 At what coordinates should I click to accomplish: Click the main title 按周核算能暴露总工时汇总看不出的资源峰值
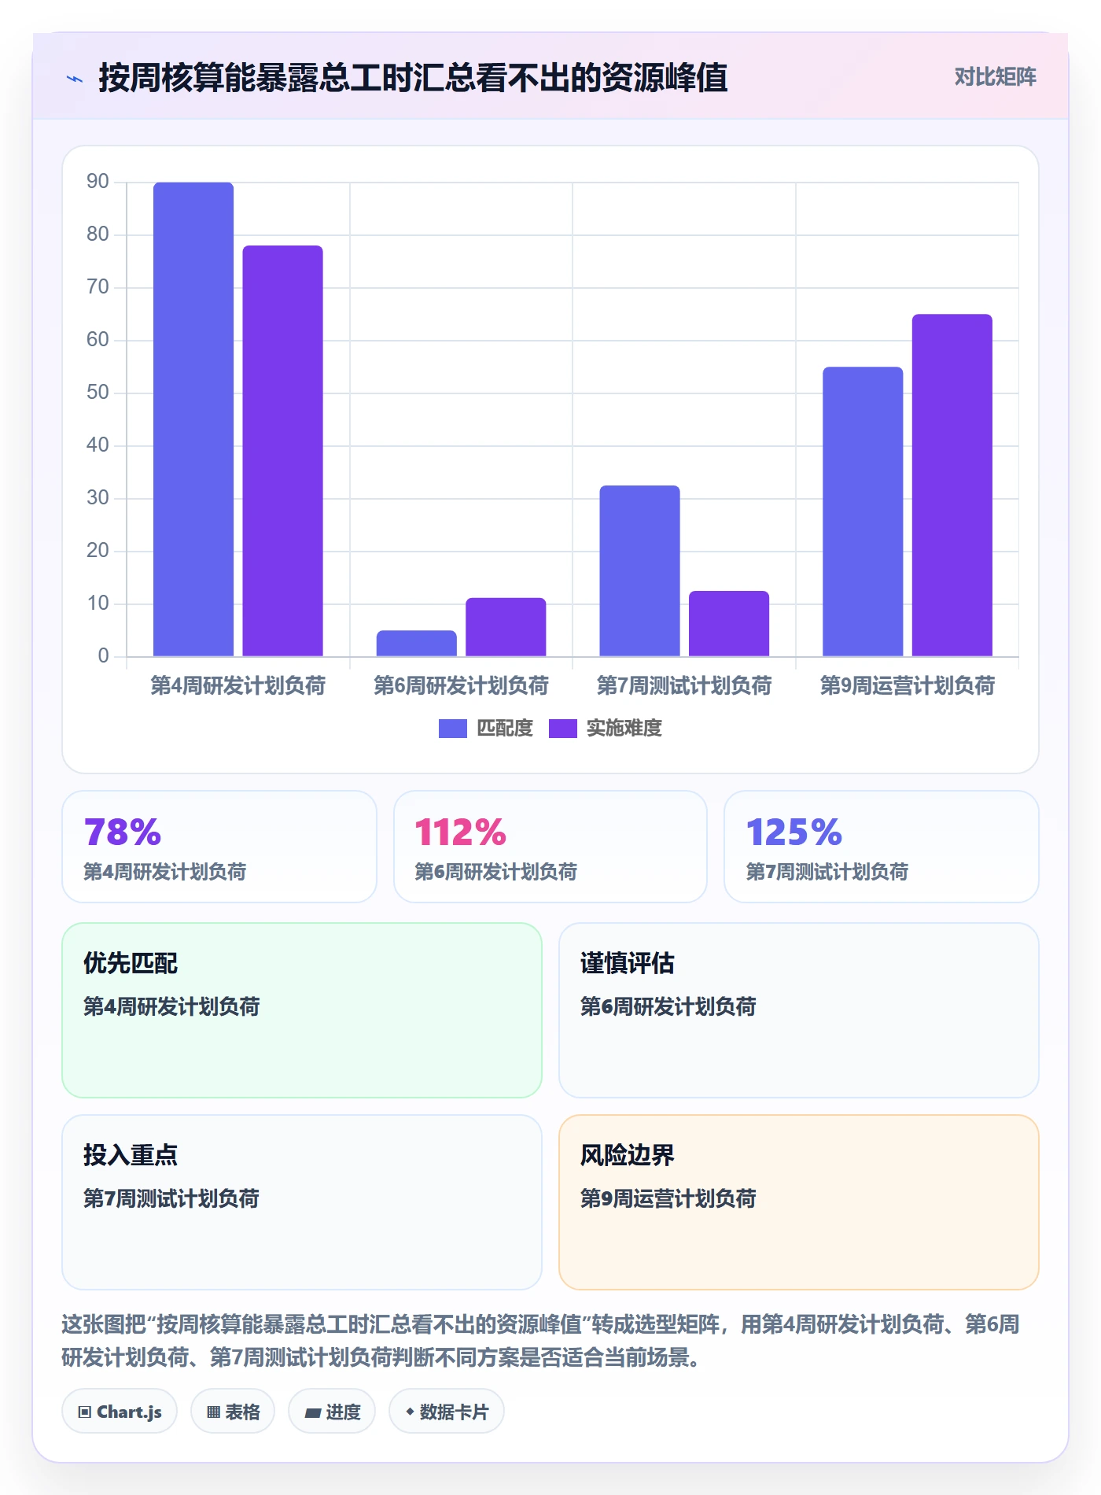click(x=413, y=78)
